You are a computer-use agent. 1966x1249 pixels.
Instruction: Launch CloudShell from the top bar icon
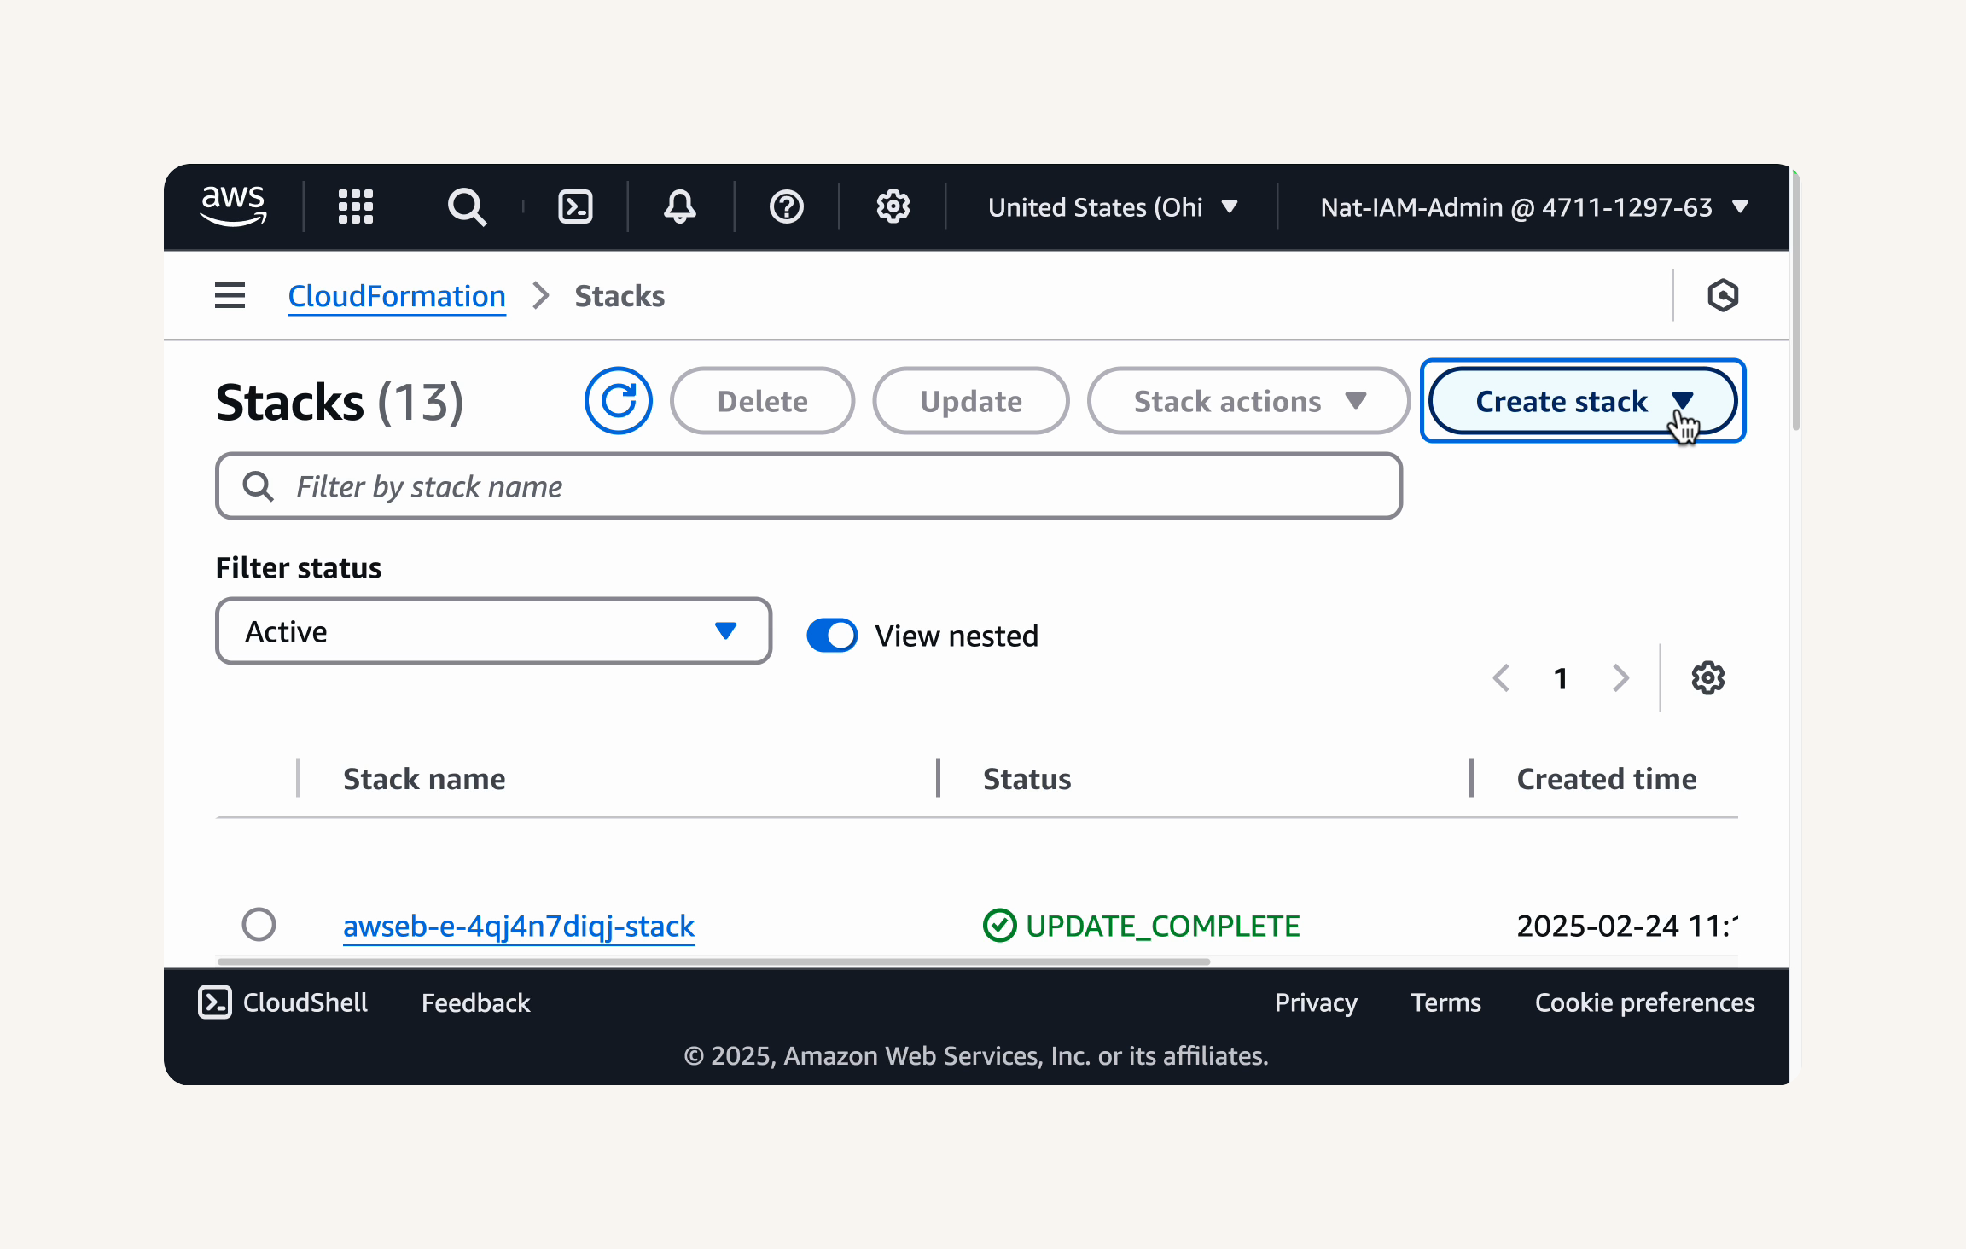point(575,206)
